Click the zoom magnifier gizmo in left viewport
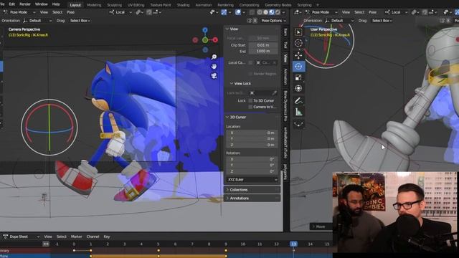 tap(214, 57)
